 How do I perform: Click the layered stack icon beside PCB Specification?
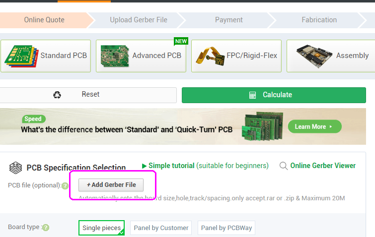click(x=15, y=168)
